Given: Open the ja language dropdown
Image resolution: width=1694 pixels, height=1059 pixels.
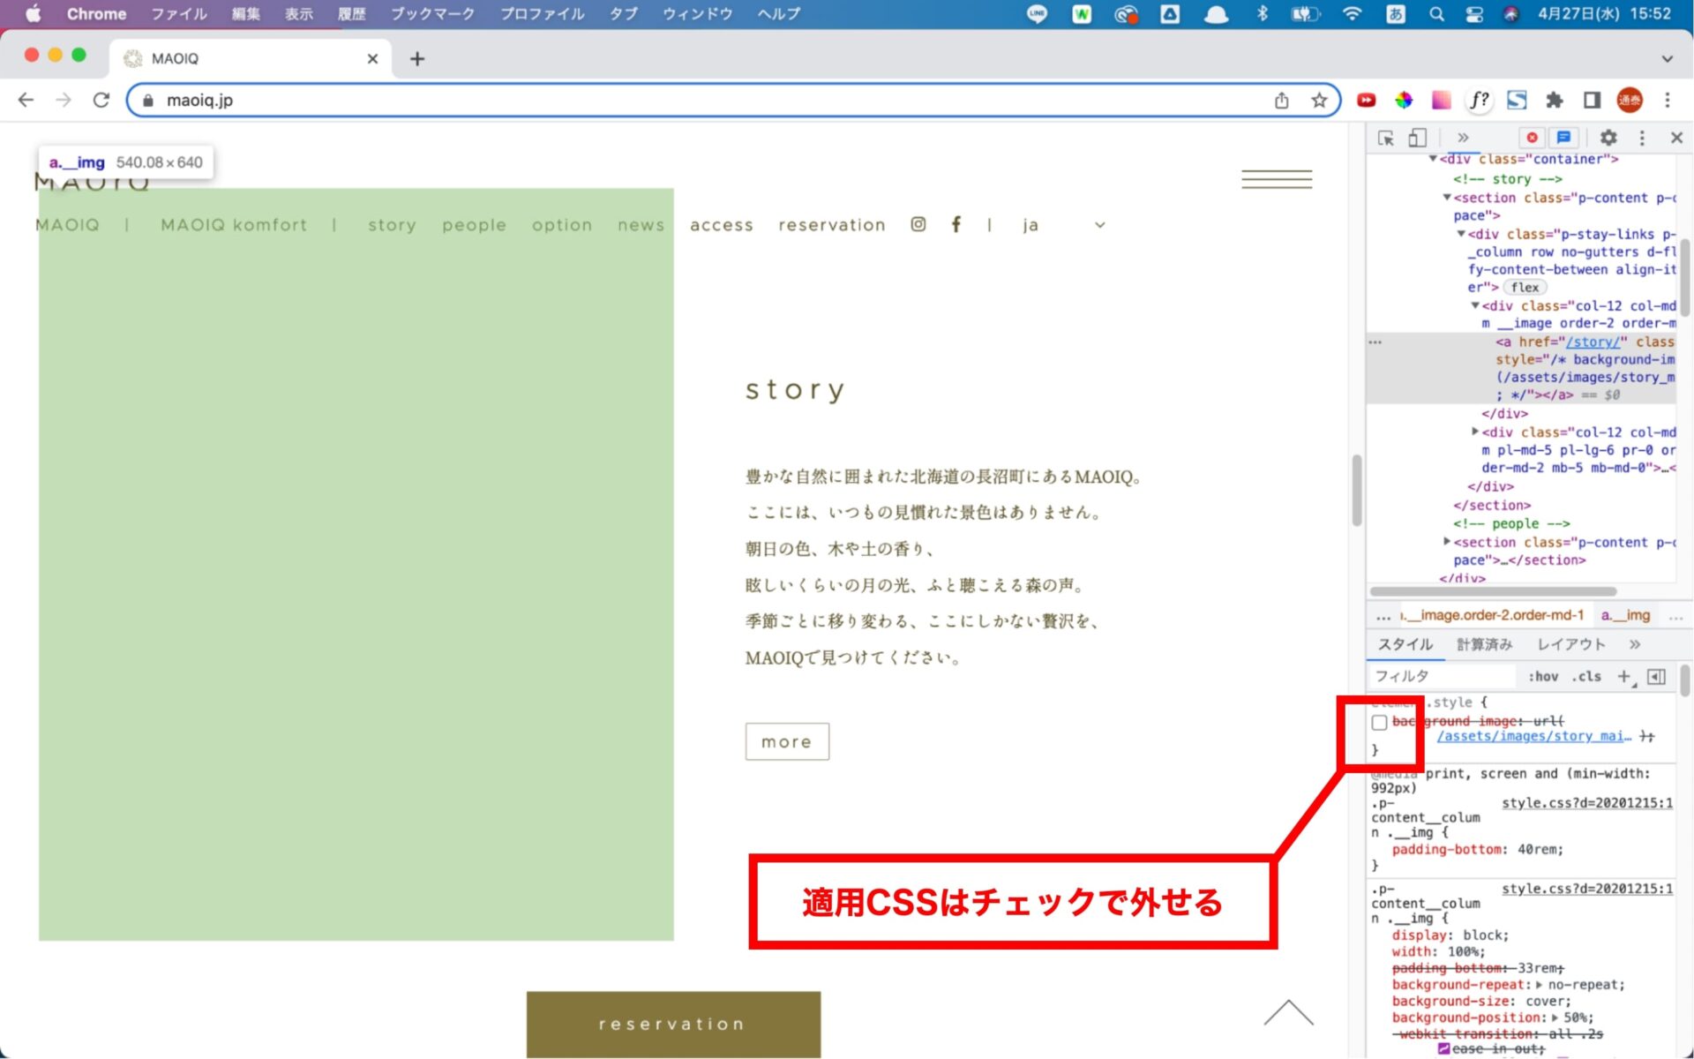Looking at the screenshot, I should coord(1064,225).
